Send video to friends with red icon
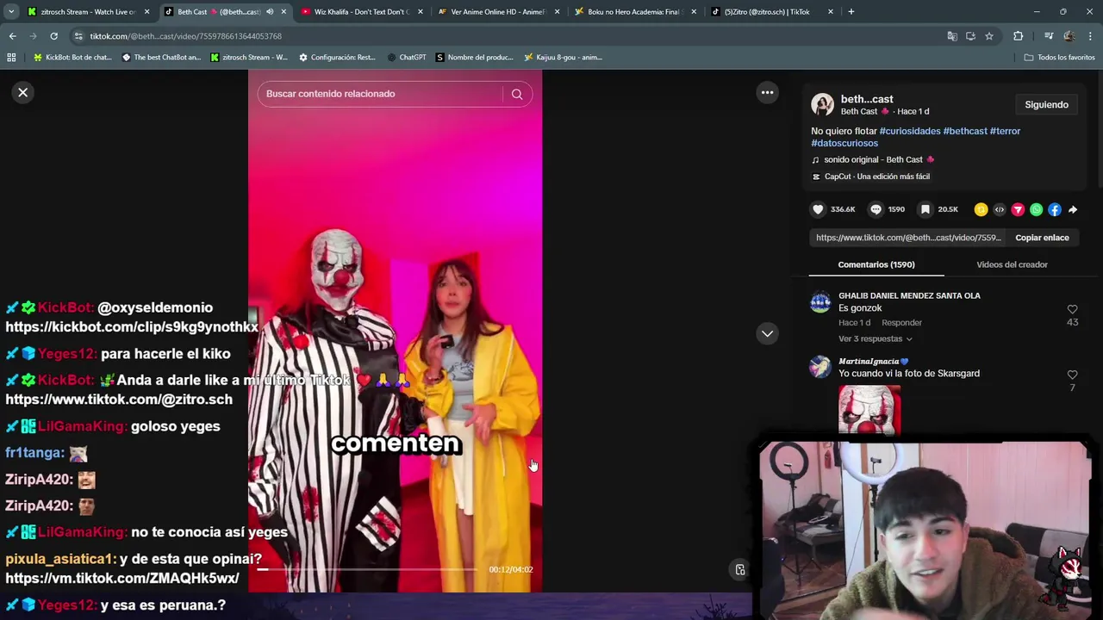 (1018, 209)
